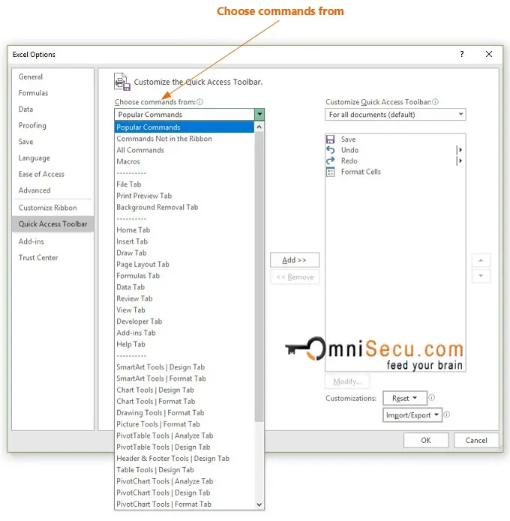Click the Save command icon in toolbar list
510x521 pixels.
[x=330, y=139]
